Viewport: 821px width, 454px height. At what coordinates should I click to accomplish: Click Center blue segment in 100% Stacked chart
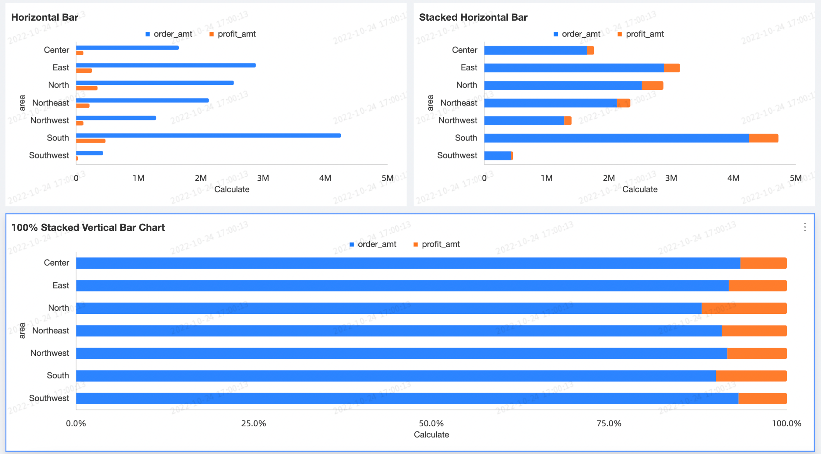[408, 263]
